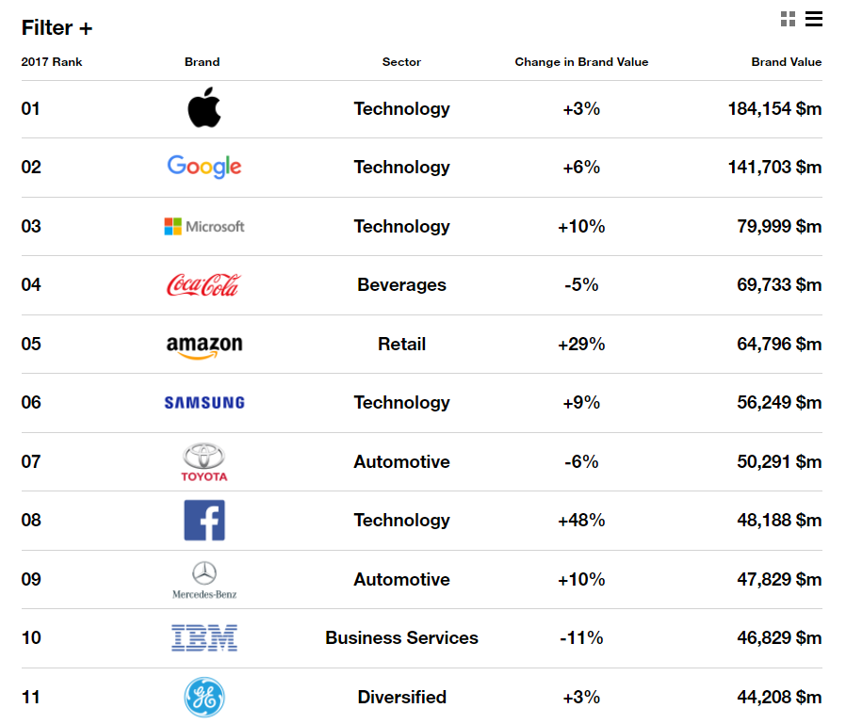
Task: Click the Amazon logo
Action: [204, 344]
